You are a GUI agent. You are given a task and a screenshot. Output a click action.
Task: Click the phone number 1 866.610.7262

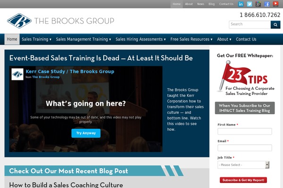pos(260,15)
